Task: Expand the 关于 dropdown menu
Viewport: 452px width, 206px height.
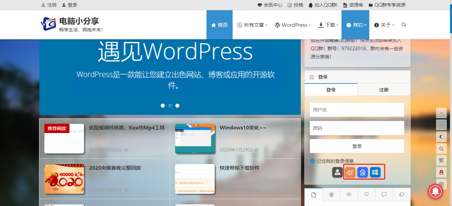Action: pos(384,25)
